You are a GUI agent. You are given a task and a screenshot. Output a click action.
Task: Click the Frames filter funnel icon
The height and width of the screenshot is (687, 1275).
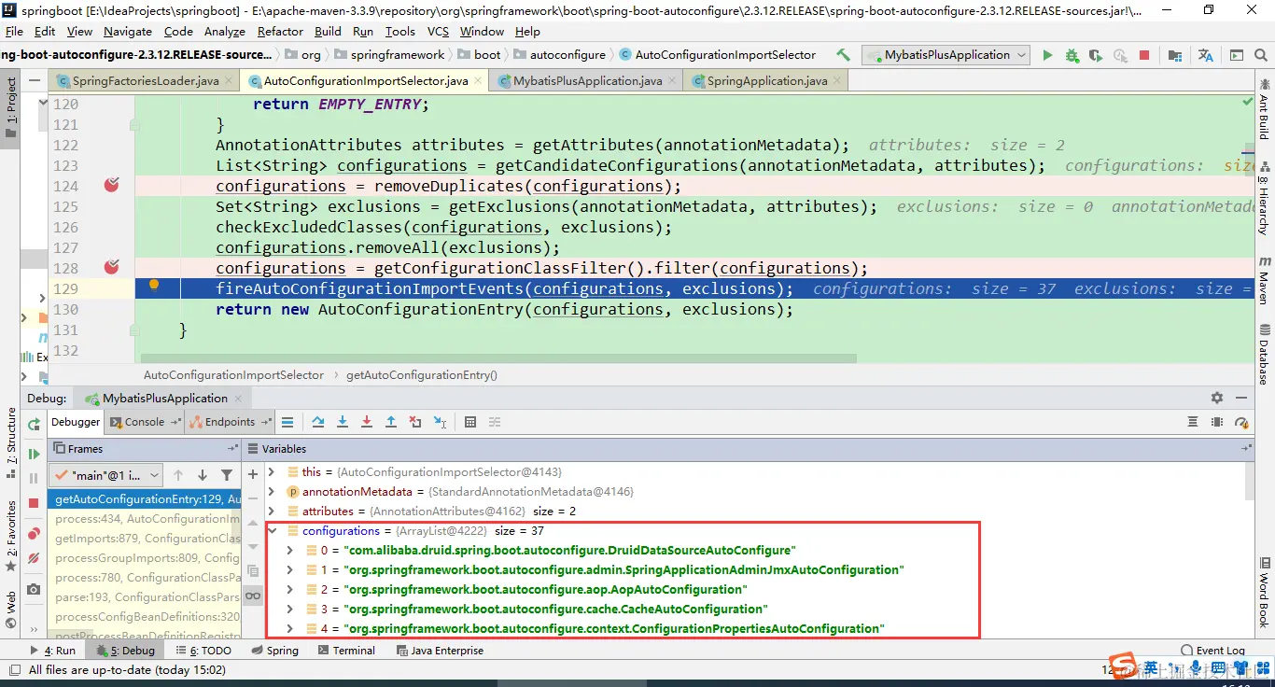tap(227, 475)
